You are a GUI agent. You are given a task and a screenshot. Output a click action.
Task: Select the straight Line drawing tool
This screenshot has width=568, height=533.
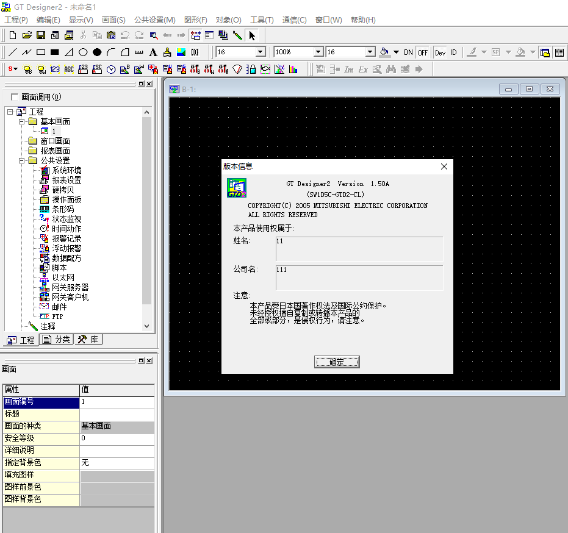12,52
